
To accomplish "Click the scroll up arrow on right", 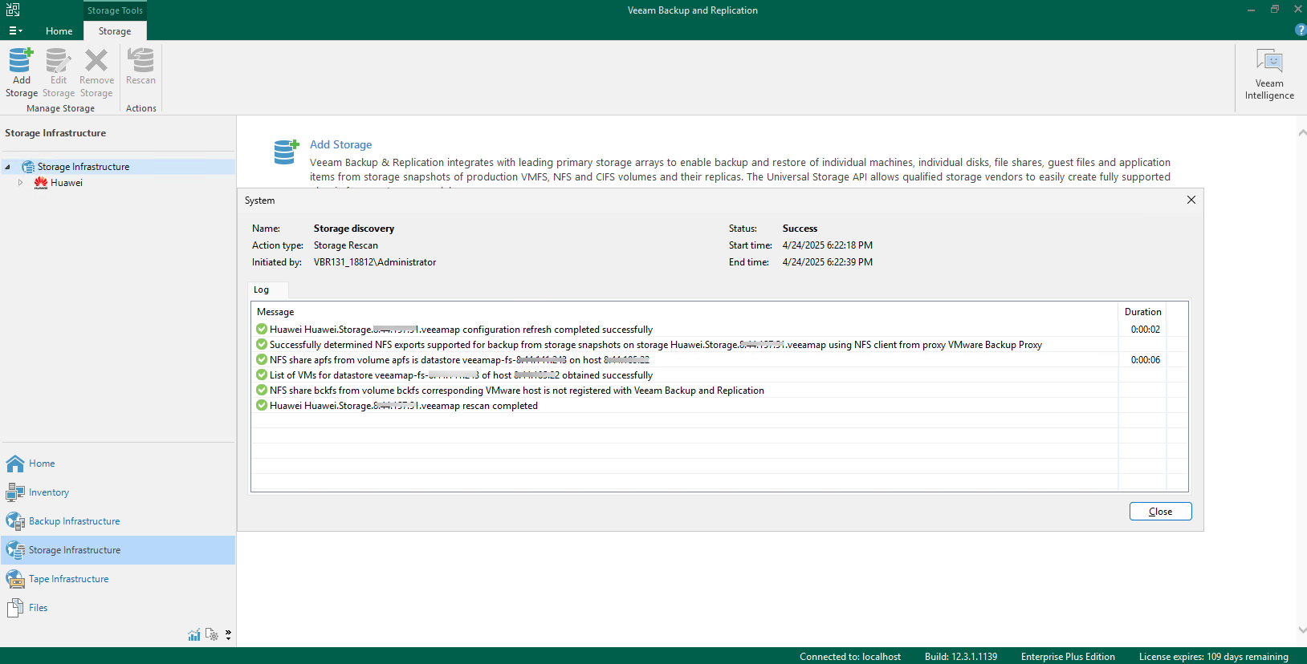I will 1301,133.
